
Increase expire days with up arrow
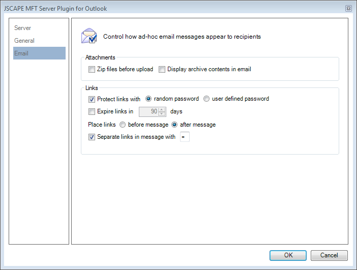point(162,110)
